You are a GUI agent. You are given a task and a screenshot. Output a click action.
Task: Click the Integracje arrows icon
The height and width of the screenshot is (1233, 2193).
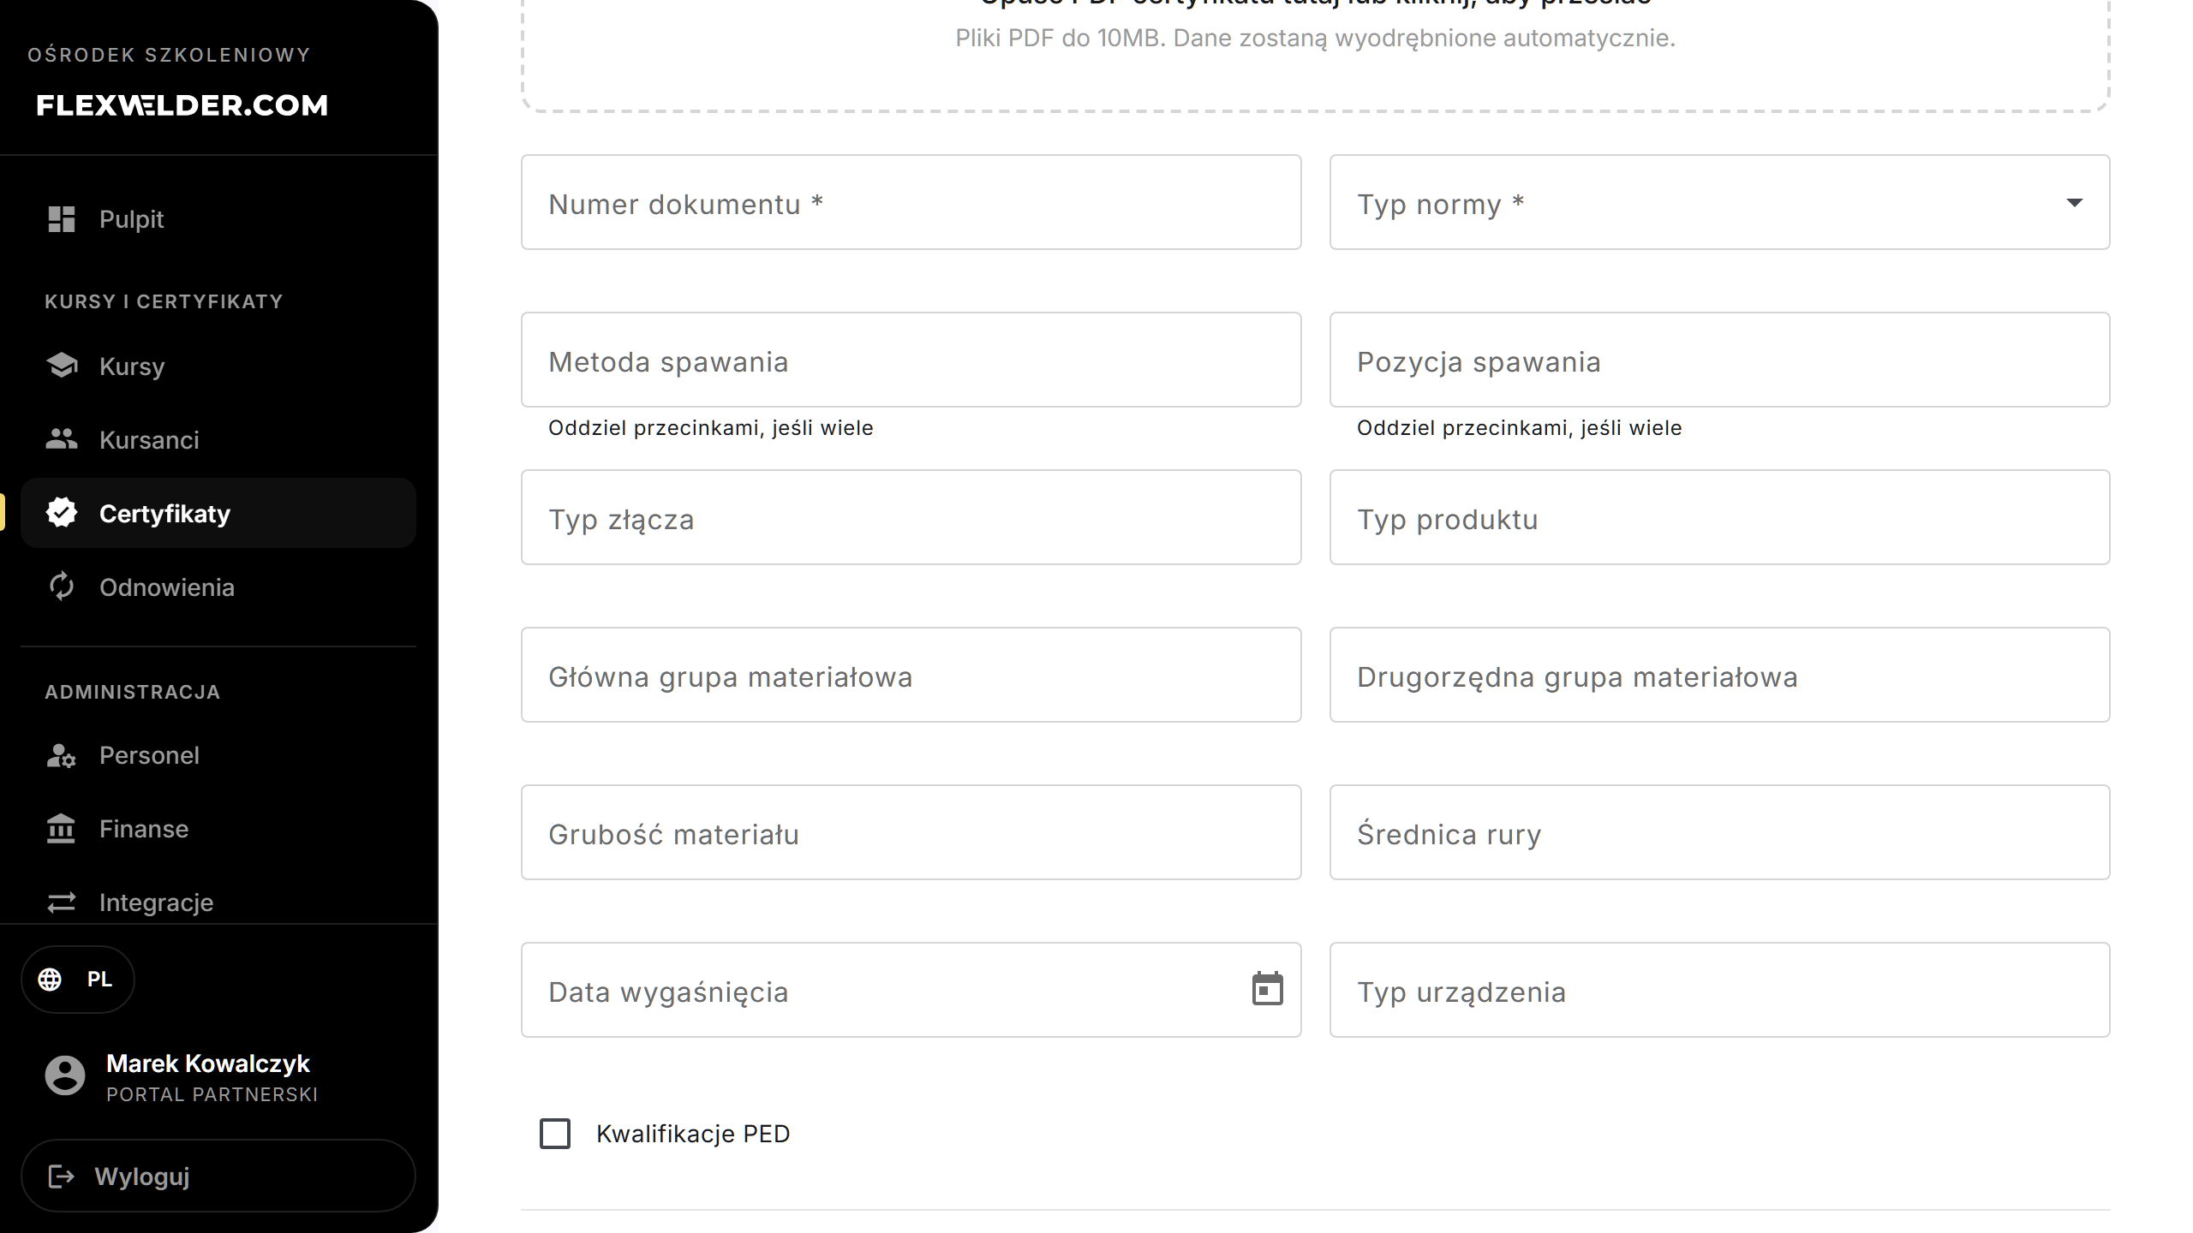62,902
